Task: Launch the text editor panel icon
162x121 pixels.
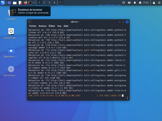Action: click(x=20, y=3)
